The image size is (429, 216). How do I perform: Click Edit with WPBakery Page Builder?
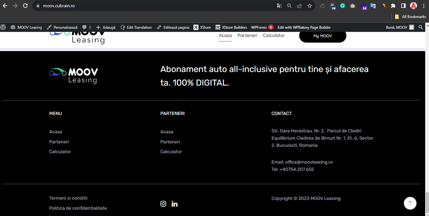coord(304,27)
